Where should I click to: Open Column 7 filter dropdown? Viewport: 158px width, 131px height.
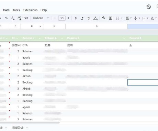(x=124, y=38)
